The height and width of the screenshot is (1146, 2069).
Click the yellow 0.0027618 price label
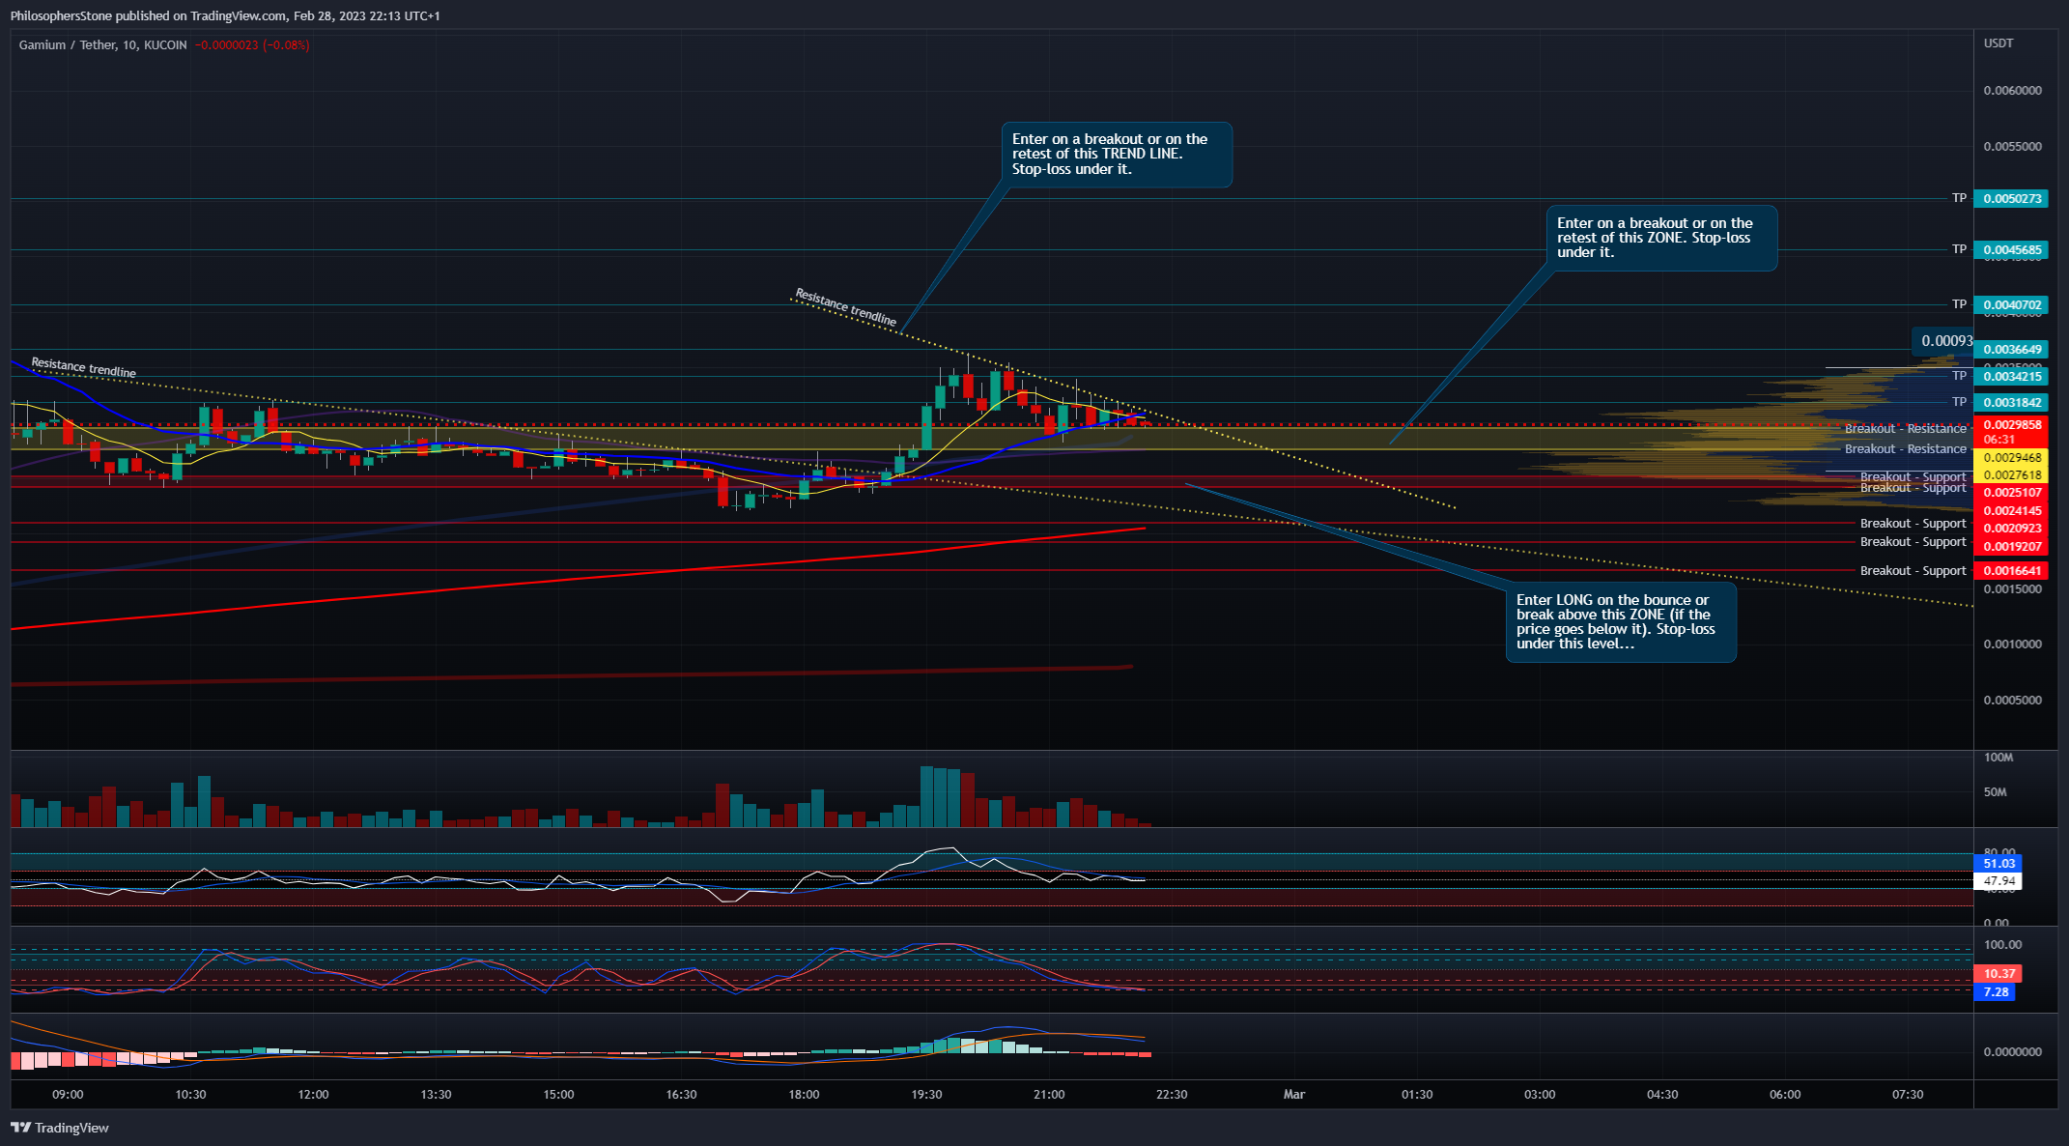click(x=2011, y=474)
